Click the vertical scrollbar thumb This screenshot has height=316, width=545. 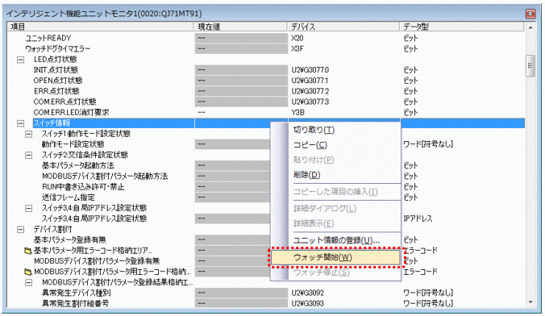tap(530, 66)
